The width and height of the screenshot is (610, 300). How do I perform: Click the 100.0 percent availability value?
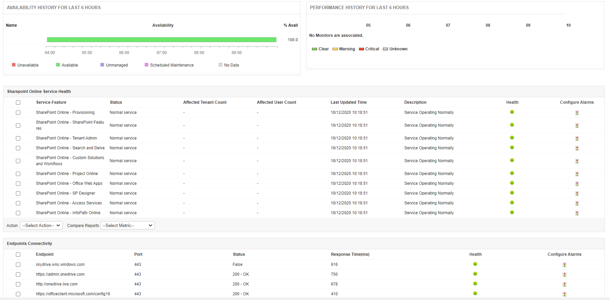pyautogui.click(x=293, y=40)
